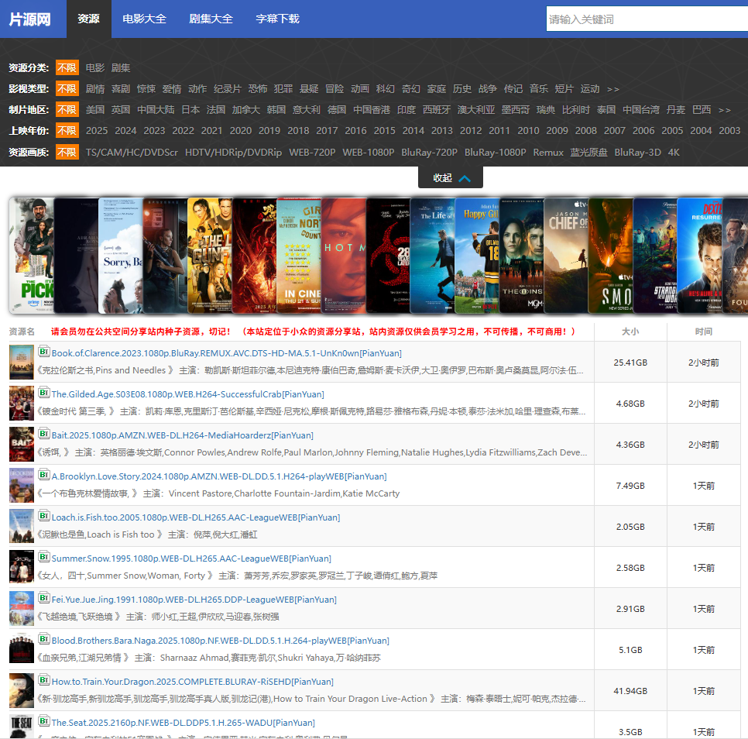
Task: Click the Gilded Age row thumbnail
Action: [x=22, y=403]
